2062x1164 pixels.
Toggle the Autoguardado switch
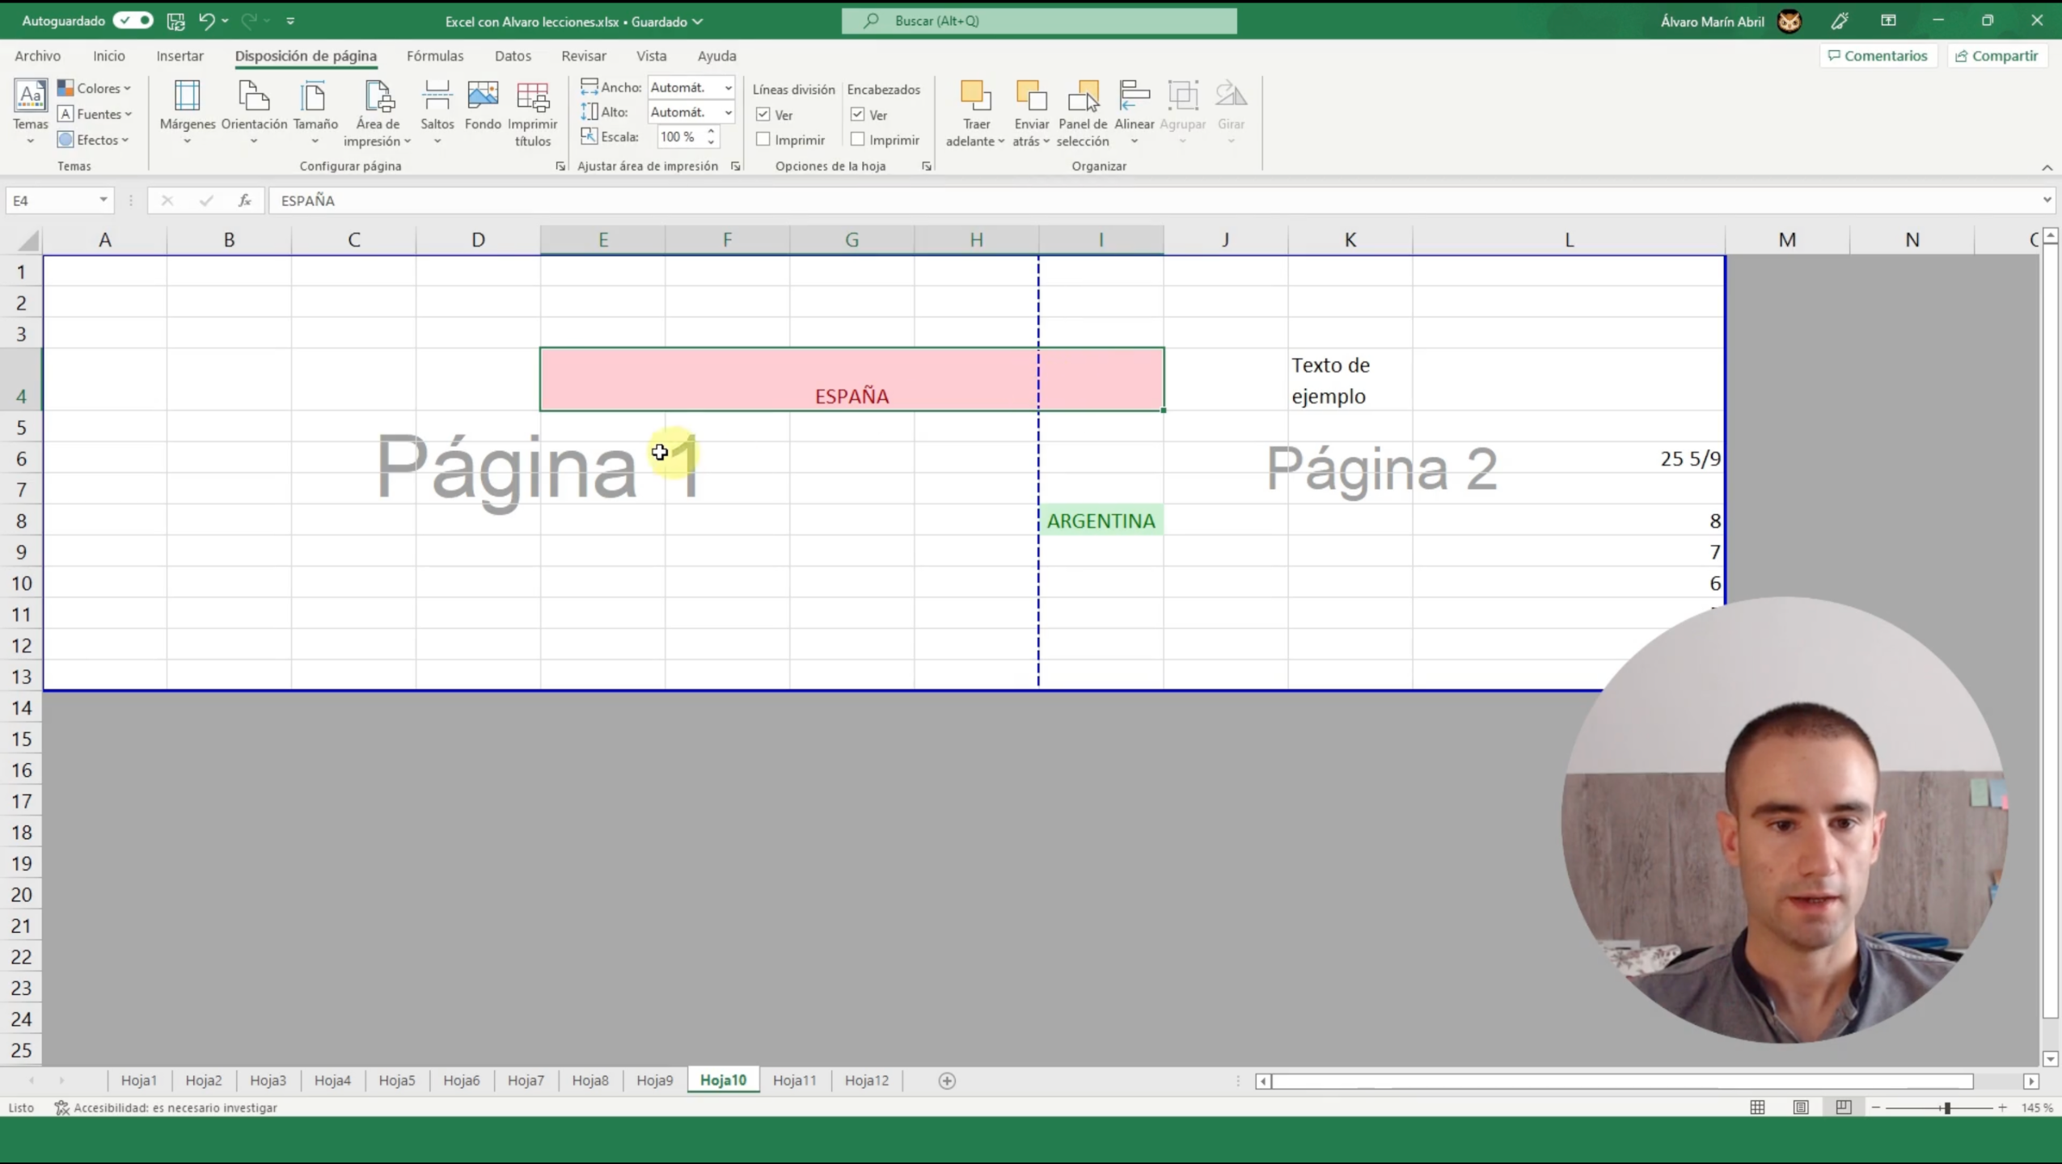point(133,21)
